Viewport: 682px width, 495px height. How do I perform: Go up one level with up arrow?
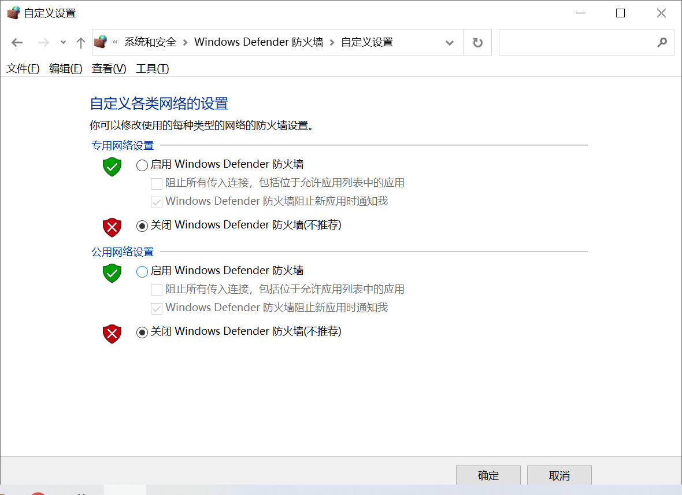click(80, 43)
